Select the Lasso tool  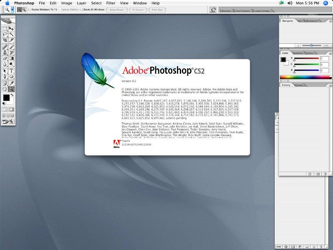(5, 34)
